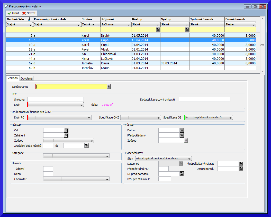271x217 pixels.
Task: Open the Stav evidenční stav dropdown
Action: 189,159
